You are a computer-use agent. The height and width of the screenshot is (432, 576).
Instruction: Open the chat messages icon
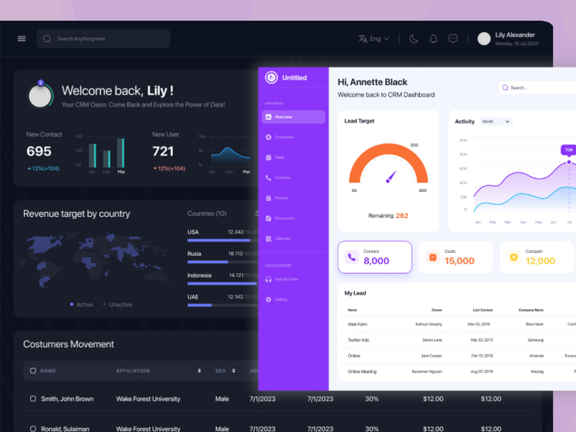(x=453, y=39)
